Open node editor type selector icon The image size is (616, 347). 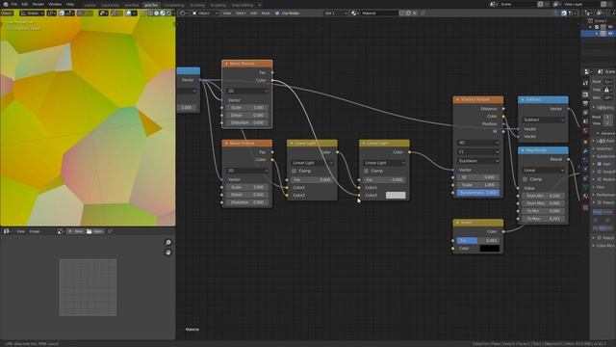(184, 13)
